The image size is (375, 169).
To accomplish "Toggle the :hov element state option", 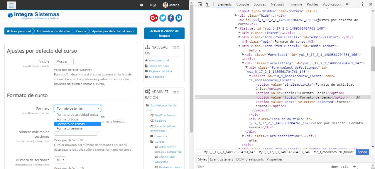I will point(334,167).
